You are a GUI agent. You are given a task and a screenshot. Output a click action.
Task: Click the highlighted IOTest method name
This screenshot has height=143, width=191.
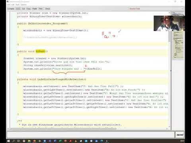click(x=41, y=51)
